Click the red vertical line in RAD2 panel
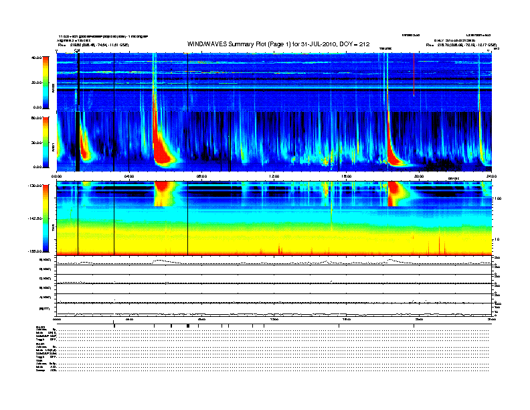 point(414,74)
